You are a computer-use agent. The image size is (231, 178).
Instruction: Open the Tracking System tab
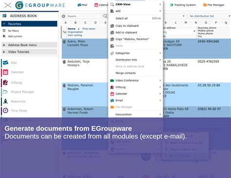[x=183, y=5]
